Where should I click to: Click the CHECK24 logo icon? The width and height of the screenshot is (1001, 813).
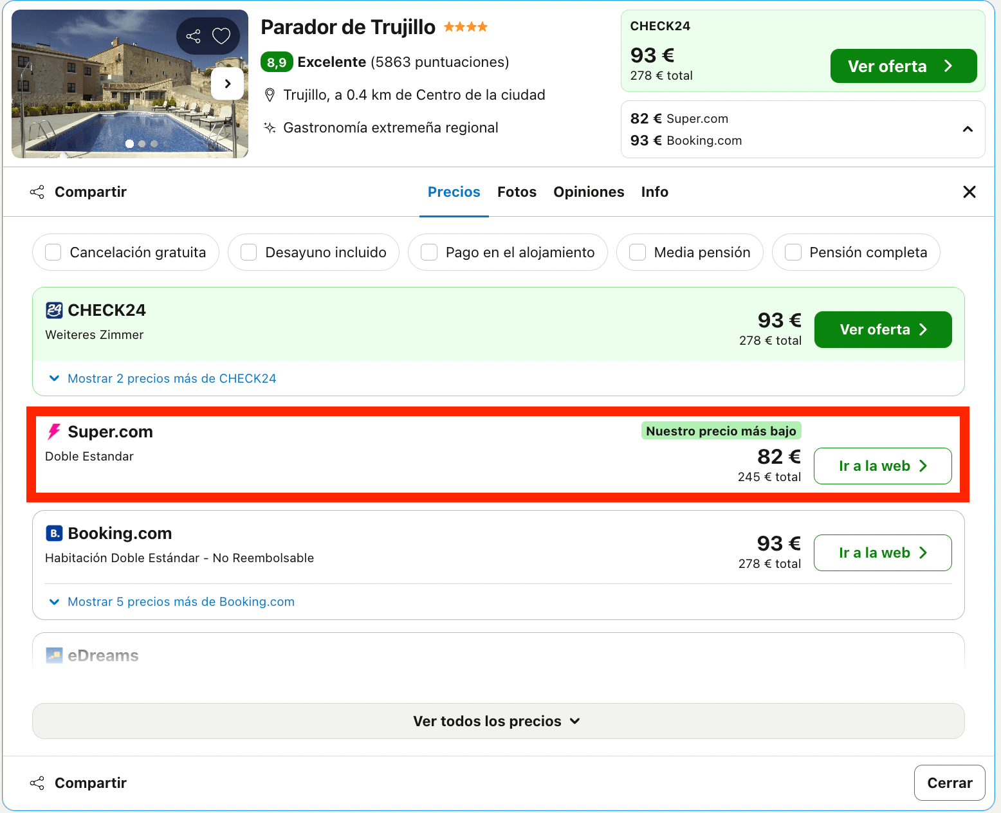coord(54,310)
